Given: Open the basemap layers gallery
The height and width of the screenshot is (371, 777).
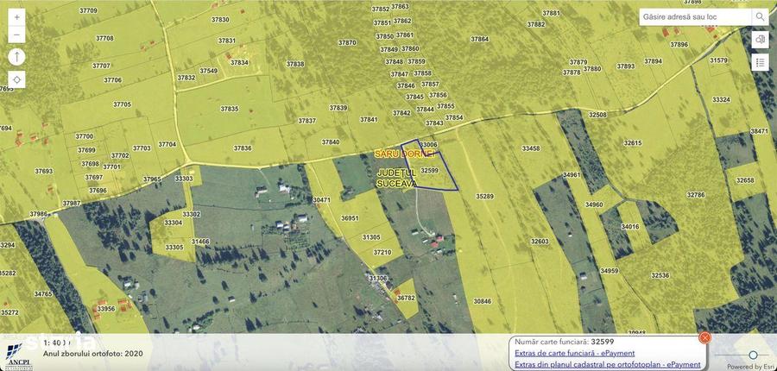Looking at the screenshot, I should [760, 40].
